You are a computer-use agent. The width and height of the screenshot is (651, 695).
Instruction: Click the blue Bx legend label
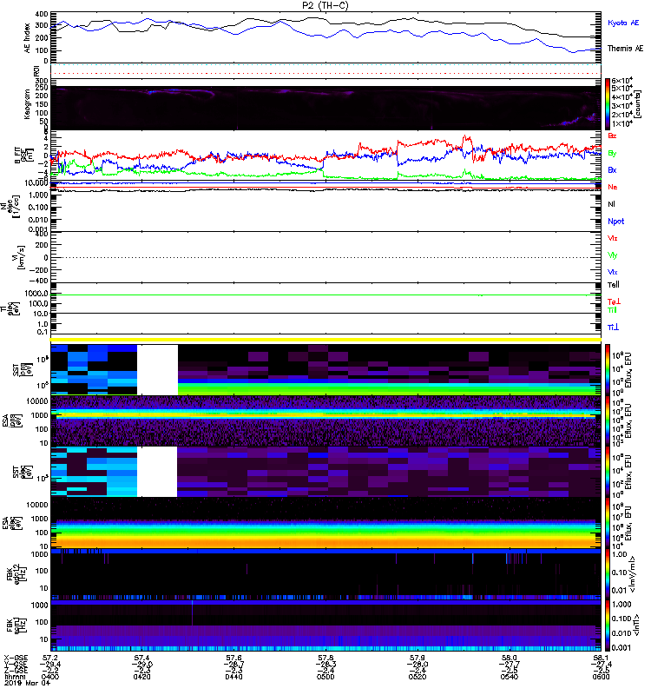pyautogui.click(x=612, y=169)
